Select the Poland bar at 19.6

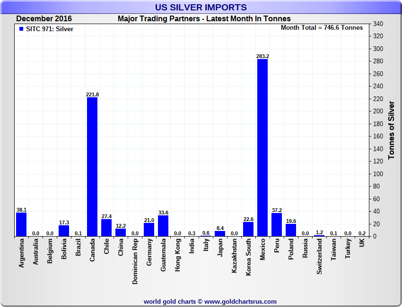[x=291, y=230]
